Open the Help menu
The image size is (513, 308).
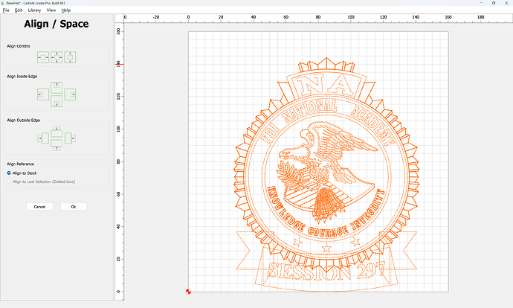[65, 10]
